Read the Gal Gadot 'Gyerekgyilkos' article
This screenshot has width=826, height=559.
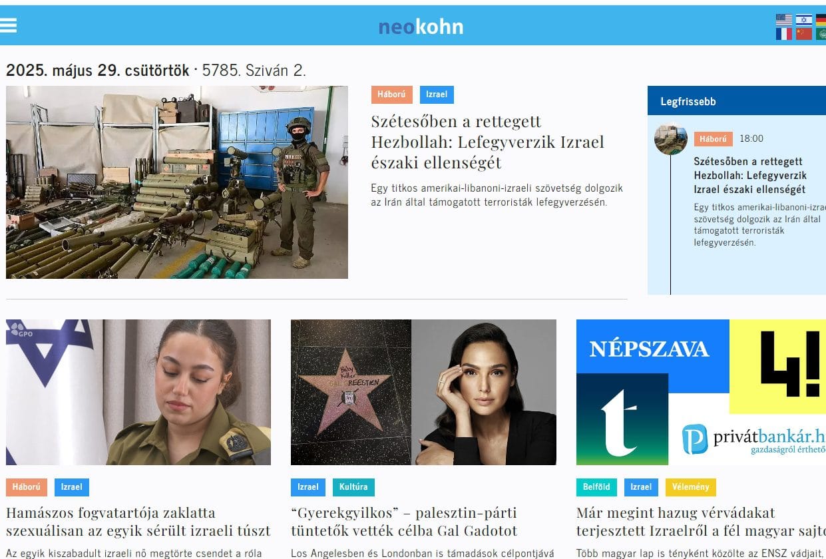pos(404,522)
